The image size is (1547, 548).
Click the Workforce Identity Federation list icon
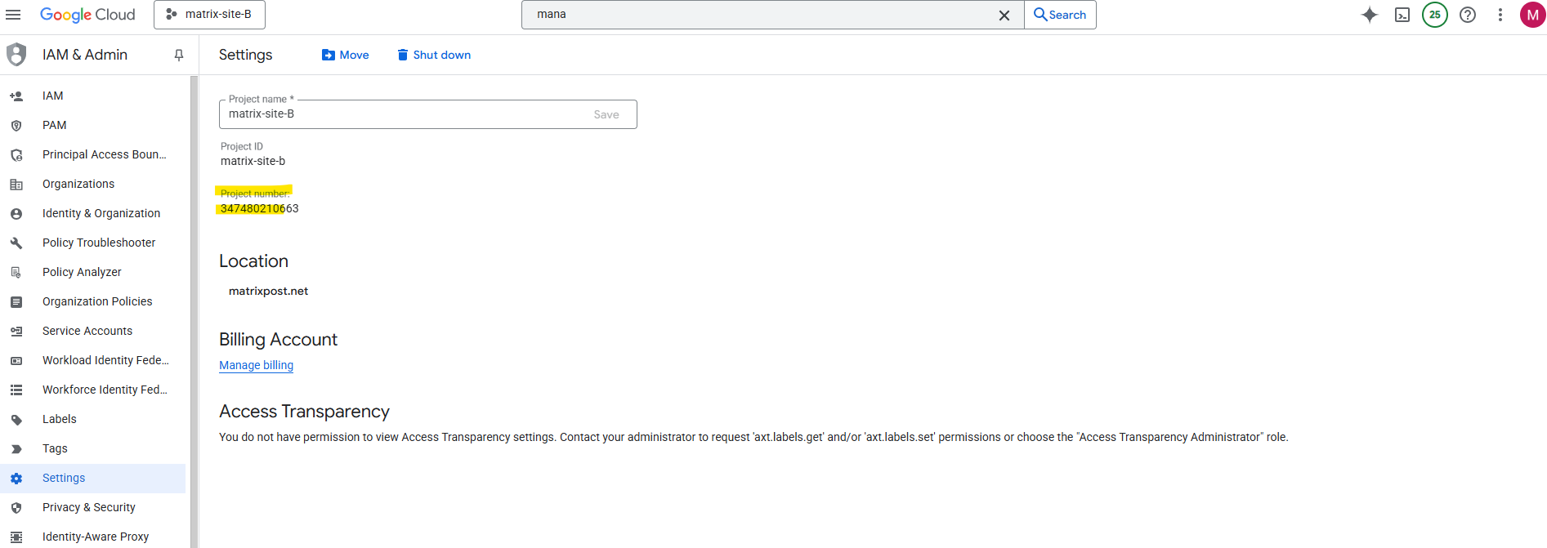pos(16,390)
